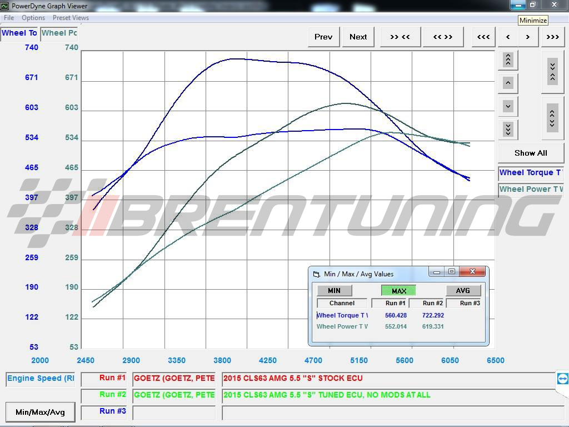Click the vertical compress zoom button
This screenshot has width=569, height=427.
click(553, 72)
